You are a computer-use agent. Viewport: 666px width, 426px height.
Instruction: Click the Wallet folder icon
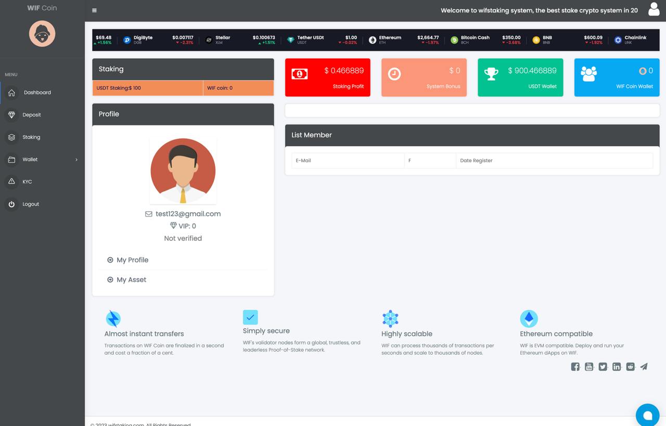click(11, 160)
